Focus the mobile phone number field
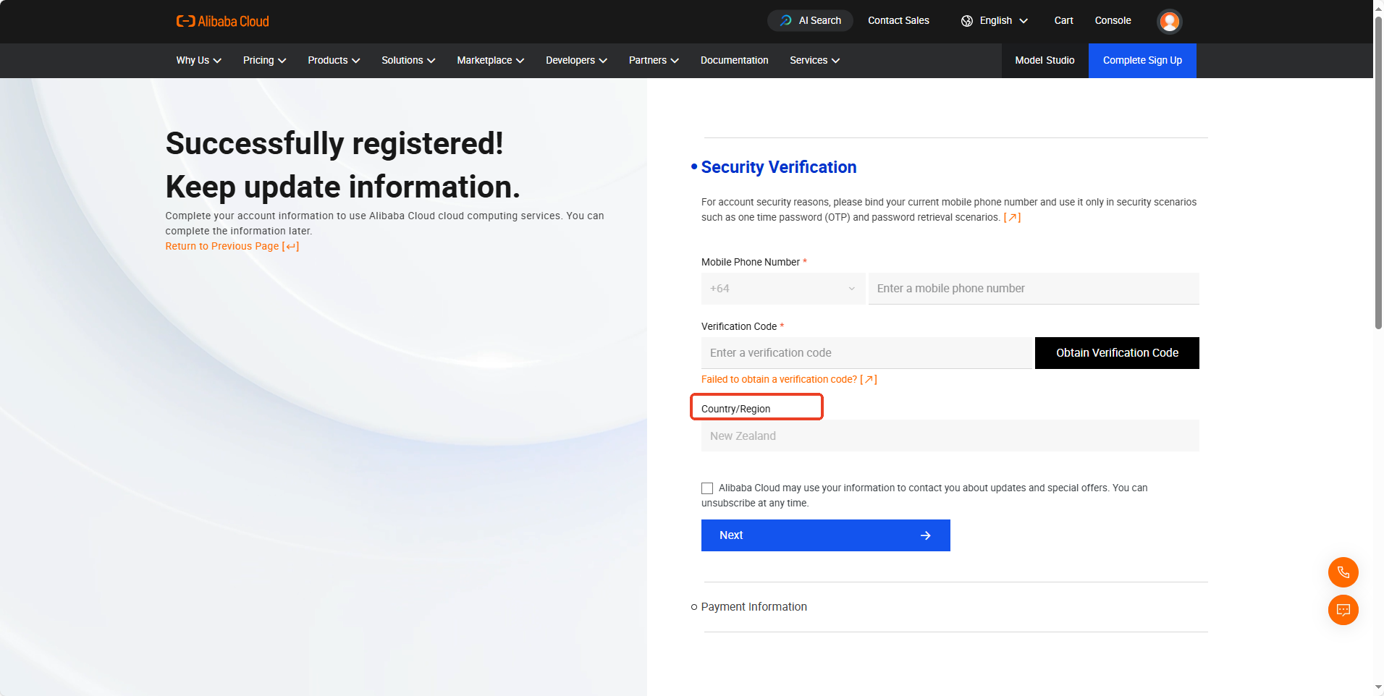This screenshot has height=696, width=1384. pyautogui.click(x=1034, y=289)
